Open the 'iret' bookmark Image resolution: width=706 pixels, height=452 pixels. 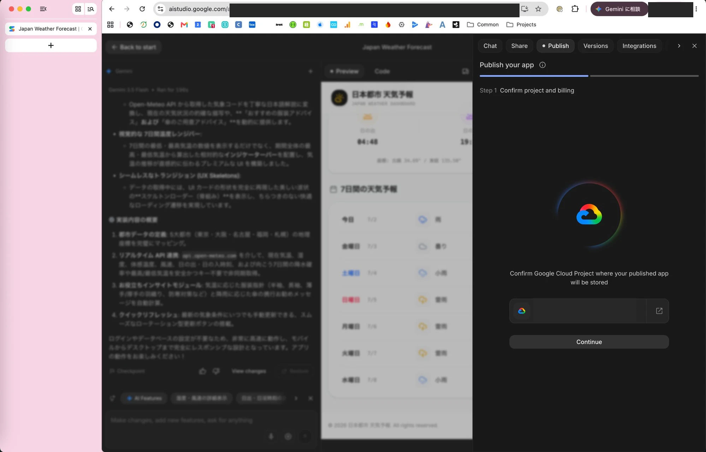point(279,24)
